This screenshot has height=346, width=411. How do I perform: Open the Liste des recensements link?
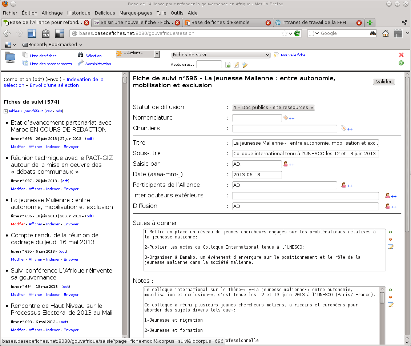coord(51,64)
